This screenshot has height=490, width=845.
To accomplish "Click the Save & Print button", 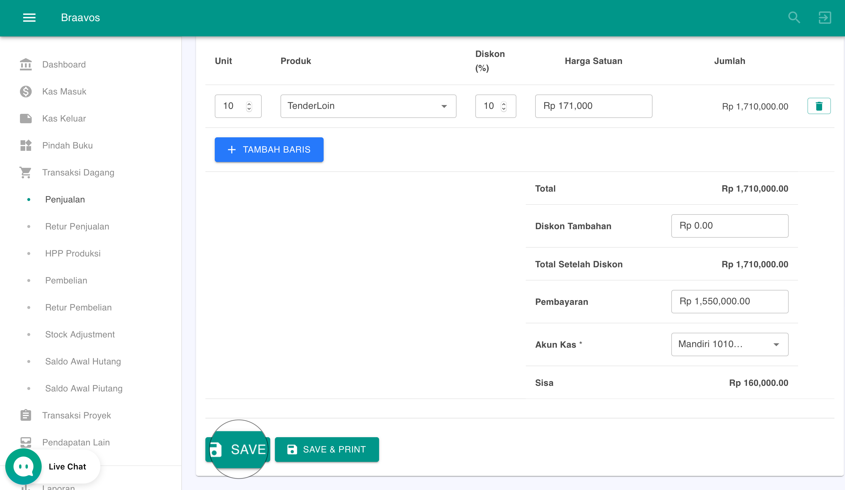I will click(x=327, y=450).
